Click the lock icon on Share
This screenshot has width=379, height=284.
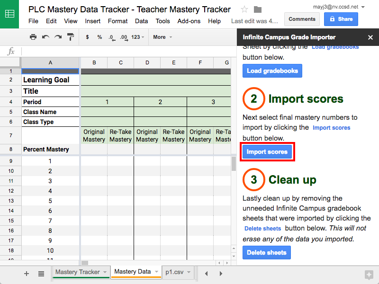[332, 19]
